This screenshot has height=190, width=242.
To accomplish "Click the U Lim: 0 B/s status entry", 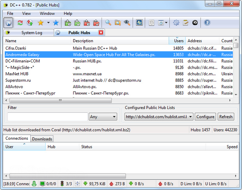I will click(216, 184).
